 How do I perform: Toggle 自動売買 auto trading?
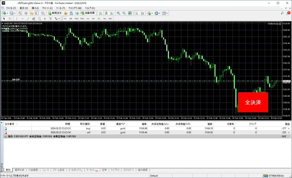88,13
